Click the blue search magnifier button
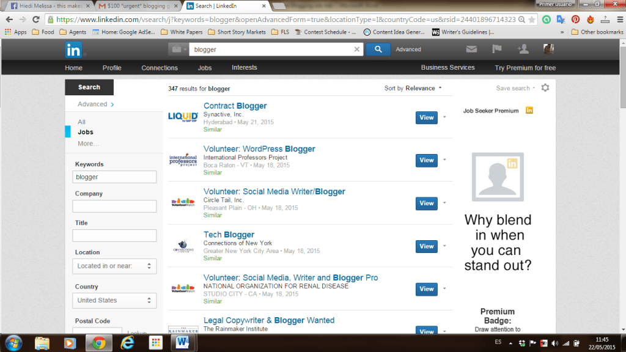The width and height of the screenshot is (626, 352). pos(378,49)
